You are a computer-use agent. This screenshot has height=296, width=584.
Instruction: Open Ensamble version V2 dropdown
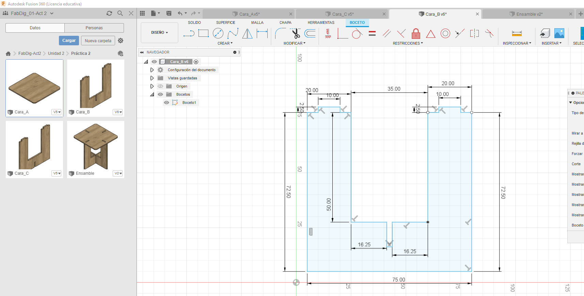[118, 173]
